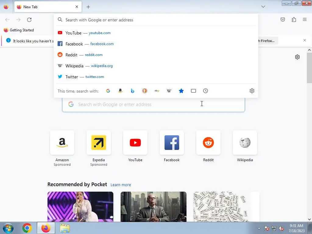
Task: Open File Explorer from the taskbar
Action: point(65,228)
